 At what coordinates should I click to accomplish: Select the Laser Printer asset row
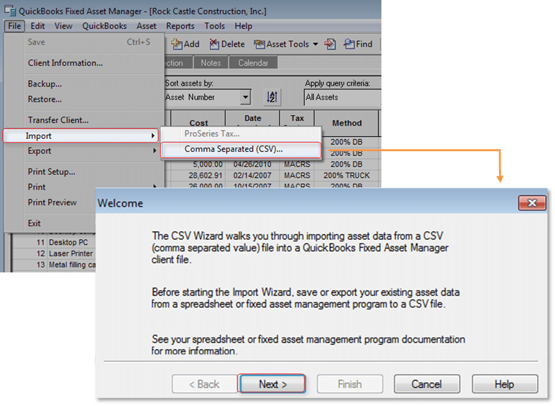click(54, 254)
